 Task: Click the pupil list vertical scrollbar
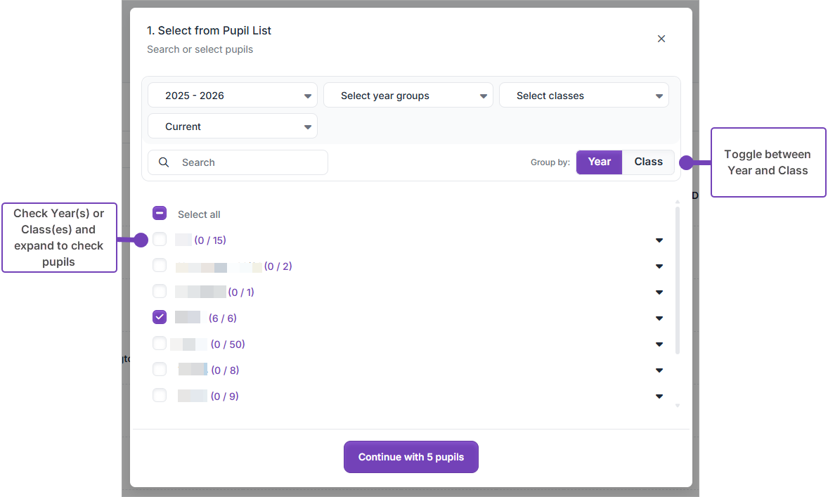click(678, 281)
